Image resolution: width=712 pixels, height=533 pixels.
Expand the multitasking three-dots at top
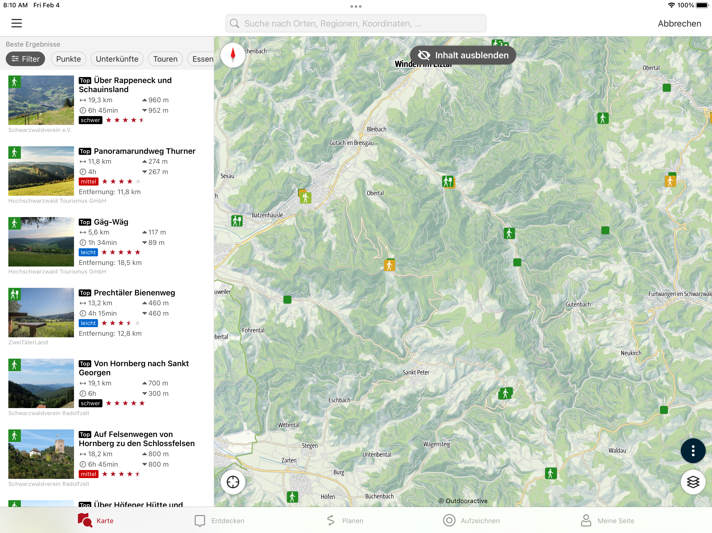pyautogui.click(x=356, y=7)
